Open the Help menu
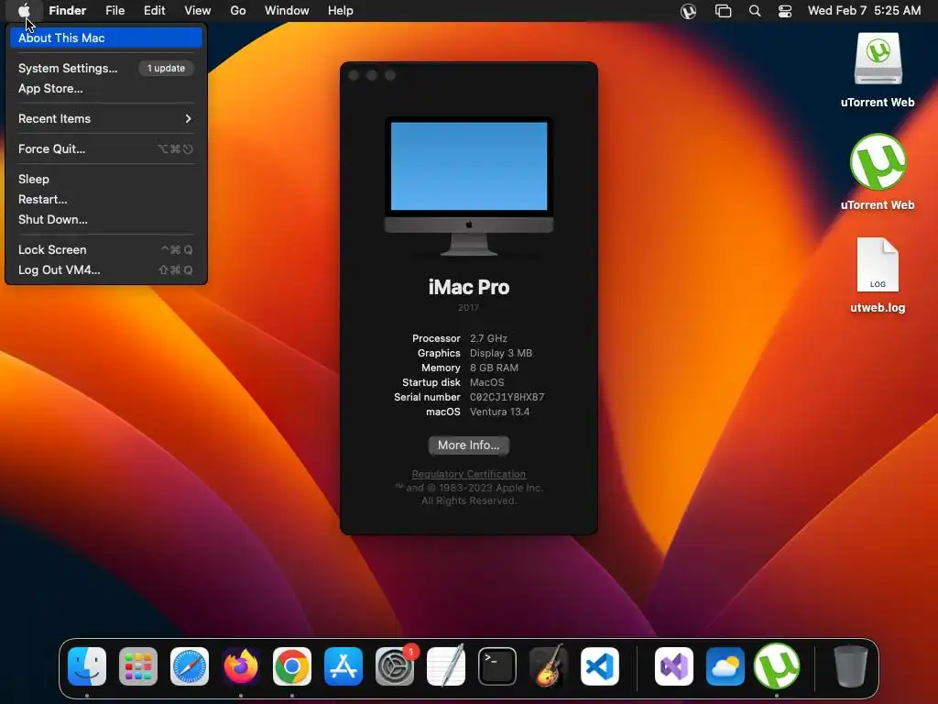Image resolution: width=938 pixels, height=704 pixels. (341, 11)
